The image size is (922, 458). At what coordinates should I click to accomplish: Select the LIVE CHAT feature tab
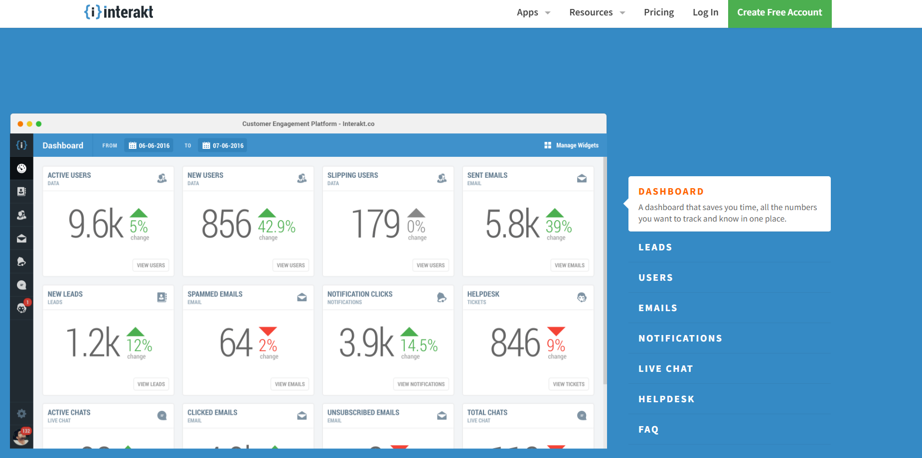pyautogui.click(x=666, y=369)
